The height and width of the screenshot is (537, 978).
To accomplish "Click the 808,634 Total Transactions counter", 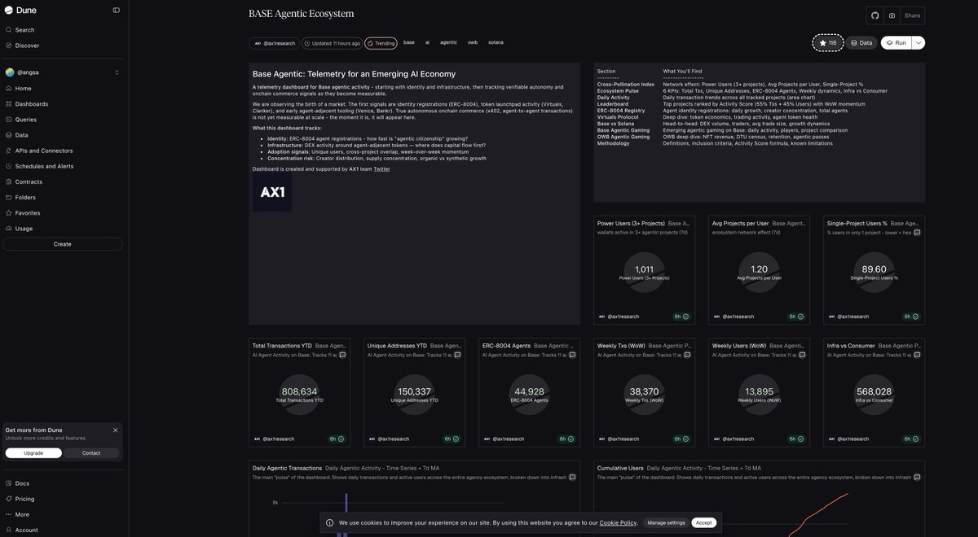I will (299, 391).
